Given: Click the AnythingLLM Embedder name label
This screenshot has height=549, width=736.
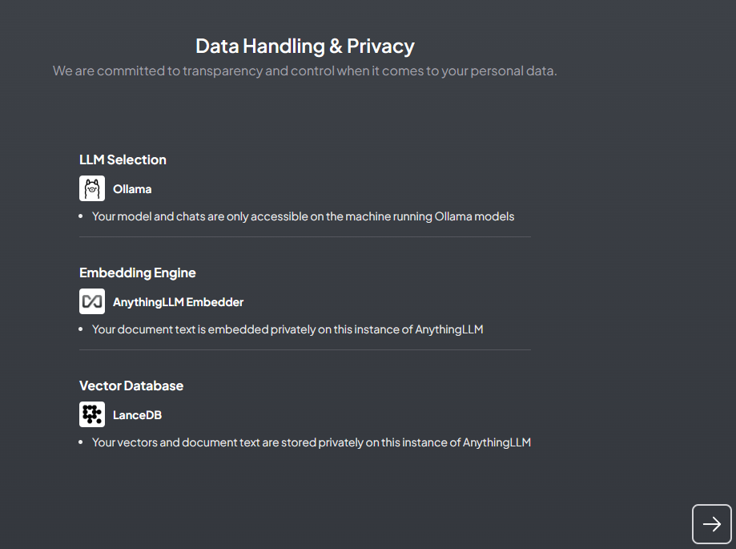Looking at the screenshot, I should coord(178,302).
